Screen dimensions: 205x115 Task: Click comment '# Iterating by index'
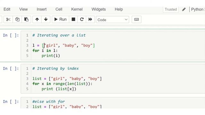[x=55, y=68]
